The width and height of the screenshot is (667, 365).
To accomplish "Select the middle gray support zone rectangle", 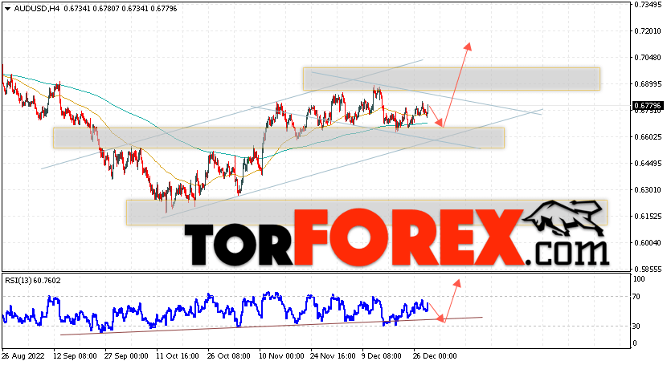I will point(279,138).
